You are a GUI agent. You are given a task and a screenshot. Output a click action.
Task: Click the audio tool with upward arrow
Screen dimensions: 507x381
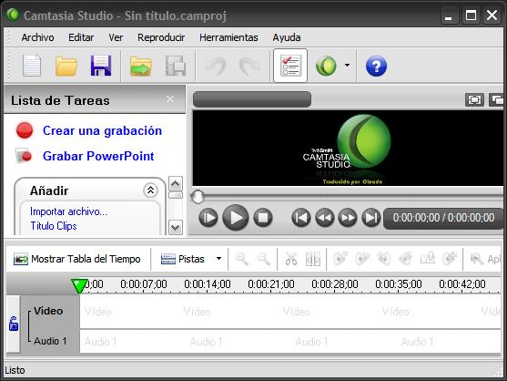click(428, 259)
